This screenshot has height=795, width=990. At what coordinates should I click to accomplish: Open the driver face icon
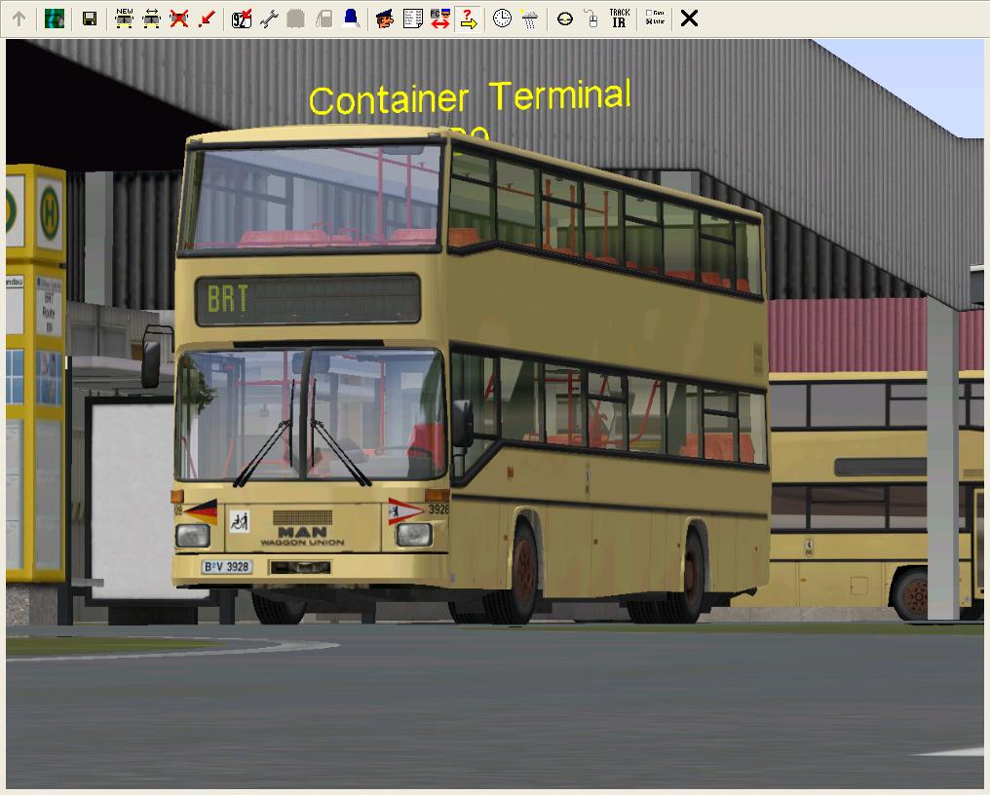pyautogui.click(x=385, y=19)
